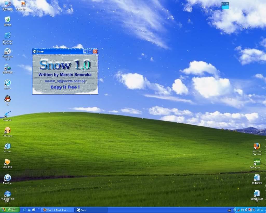Click the Snow 1.0 logo text
This screenshot has height=213, width=266.
tap(65, 65)
